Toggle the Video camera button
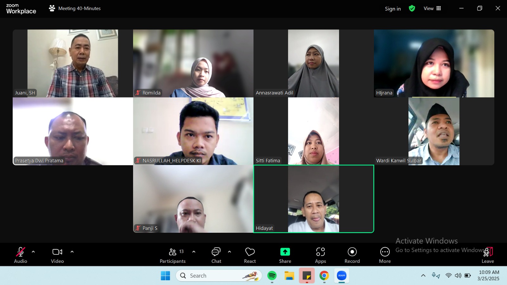Image resolution: width=507 pixels, height=285 pixels. 57,255
